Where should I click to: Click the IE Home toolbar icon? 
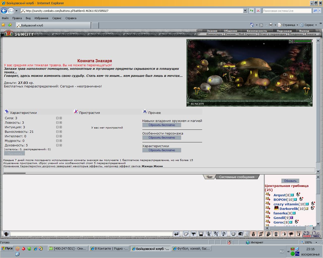(252, 25)
